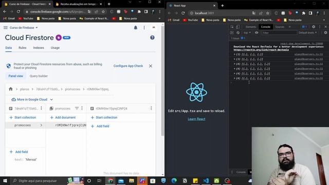Open Visual Studio Code from taskbar
The height and width of the screenshot is (185, 329).
206,180
